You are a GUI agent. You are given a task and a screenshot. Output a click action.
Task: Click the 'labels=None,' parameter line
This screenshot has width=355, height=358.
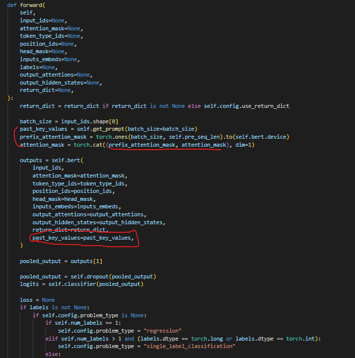click(x=39, y=67)
